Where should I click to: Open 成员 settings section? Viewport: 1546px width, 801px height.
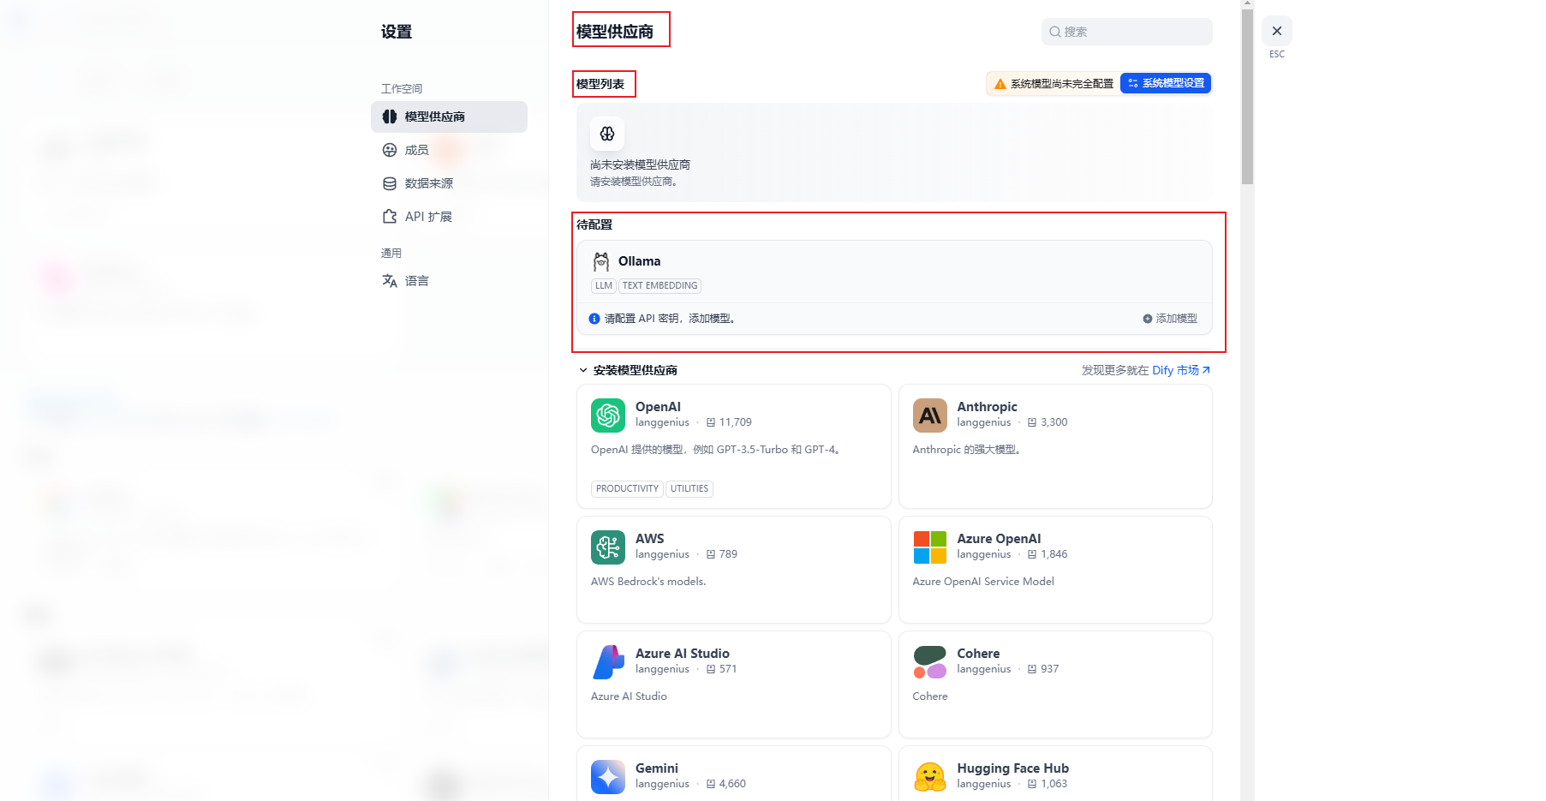point(416,150)
